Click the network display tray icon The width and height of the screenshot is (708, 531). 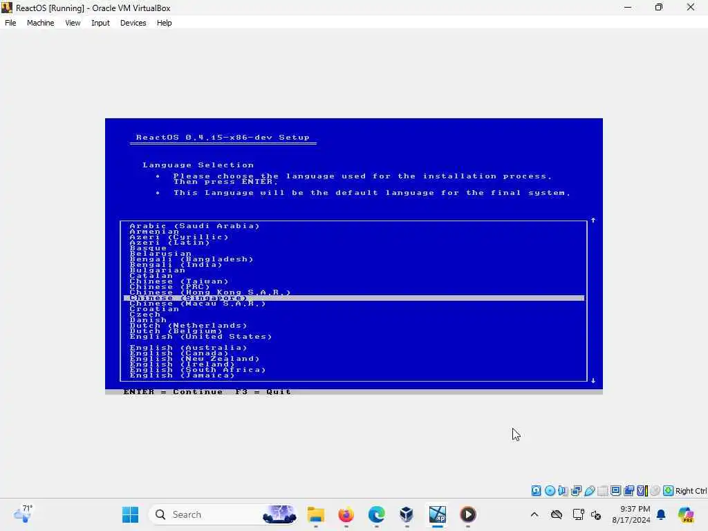pyautogui.click(x=578, y=514)
